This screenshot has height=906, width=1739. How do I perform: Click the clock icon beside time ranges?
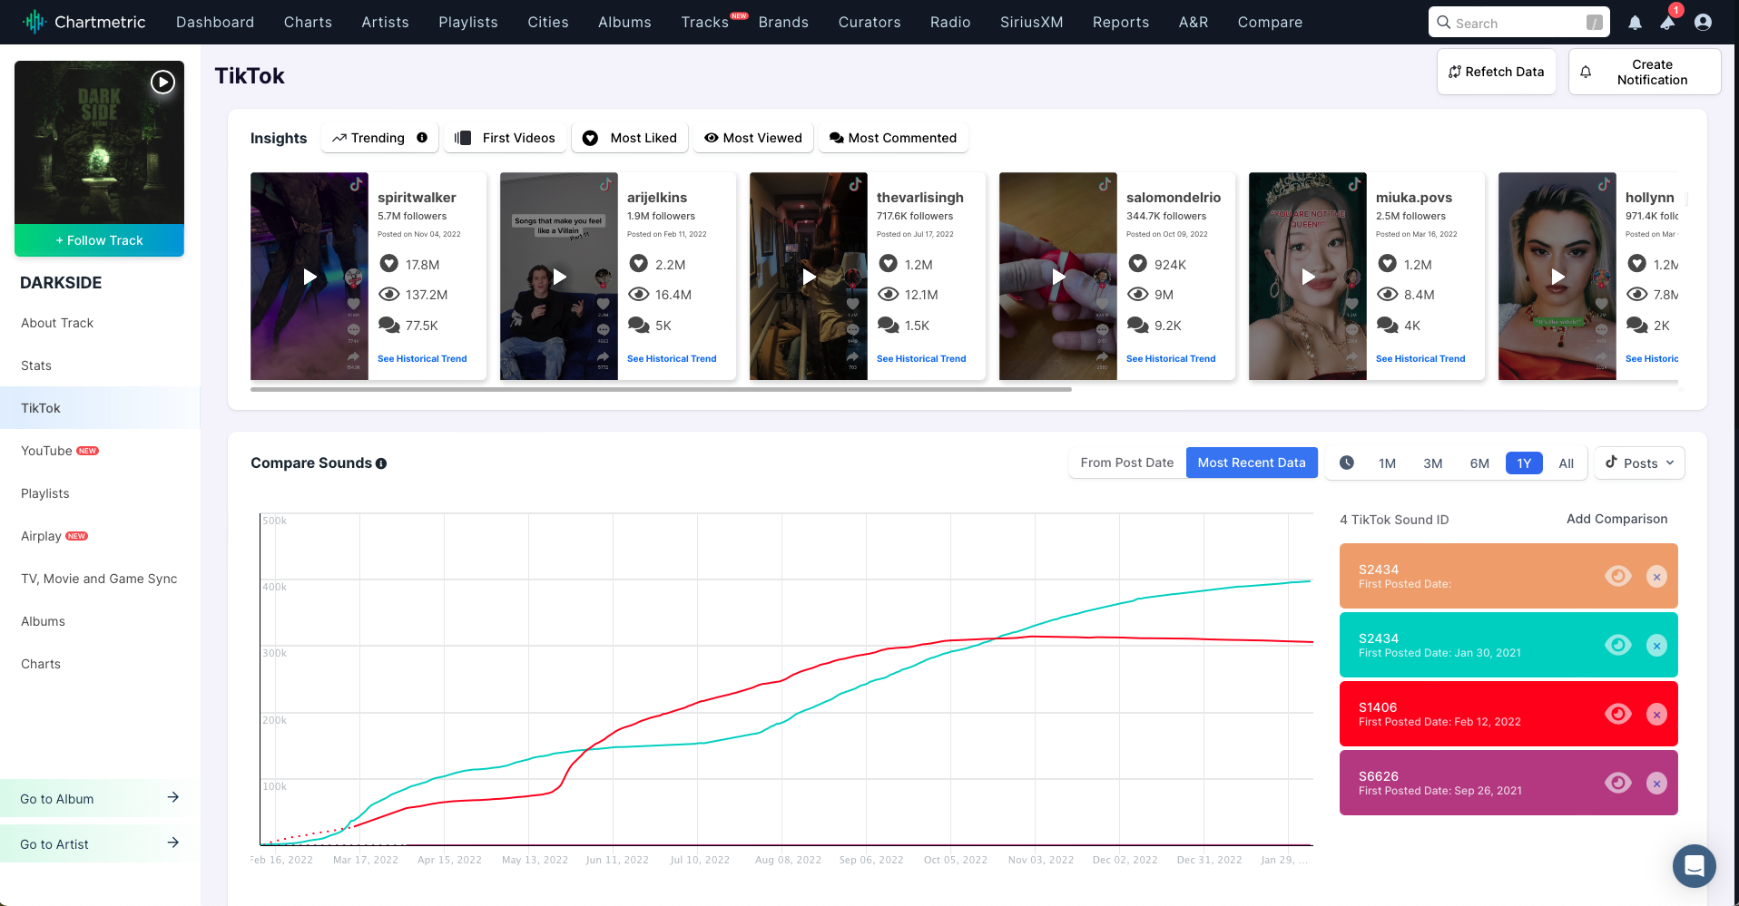pos(1347,463)
